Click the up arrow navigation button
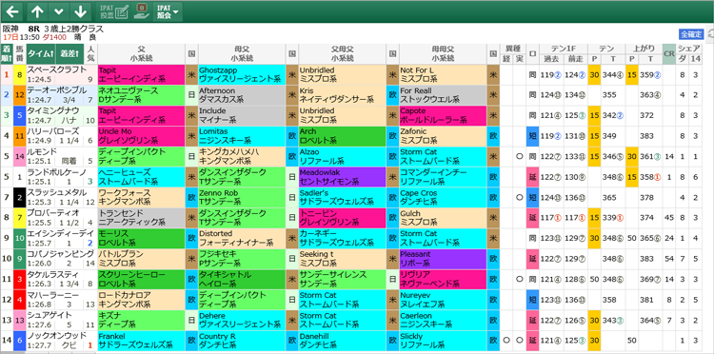This screenshot has width=714, height=354. click(x=38, y=11)
